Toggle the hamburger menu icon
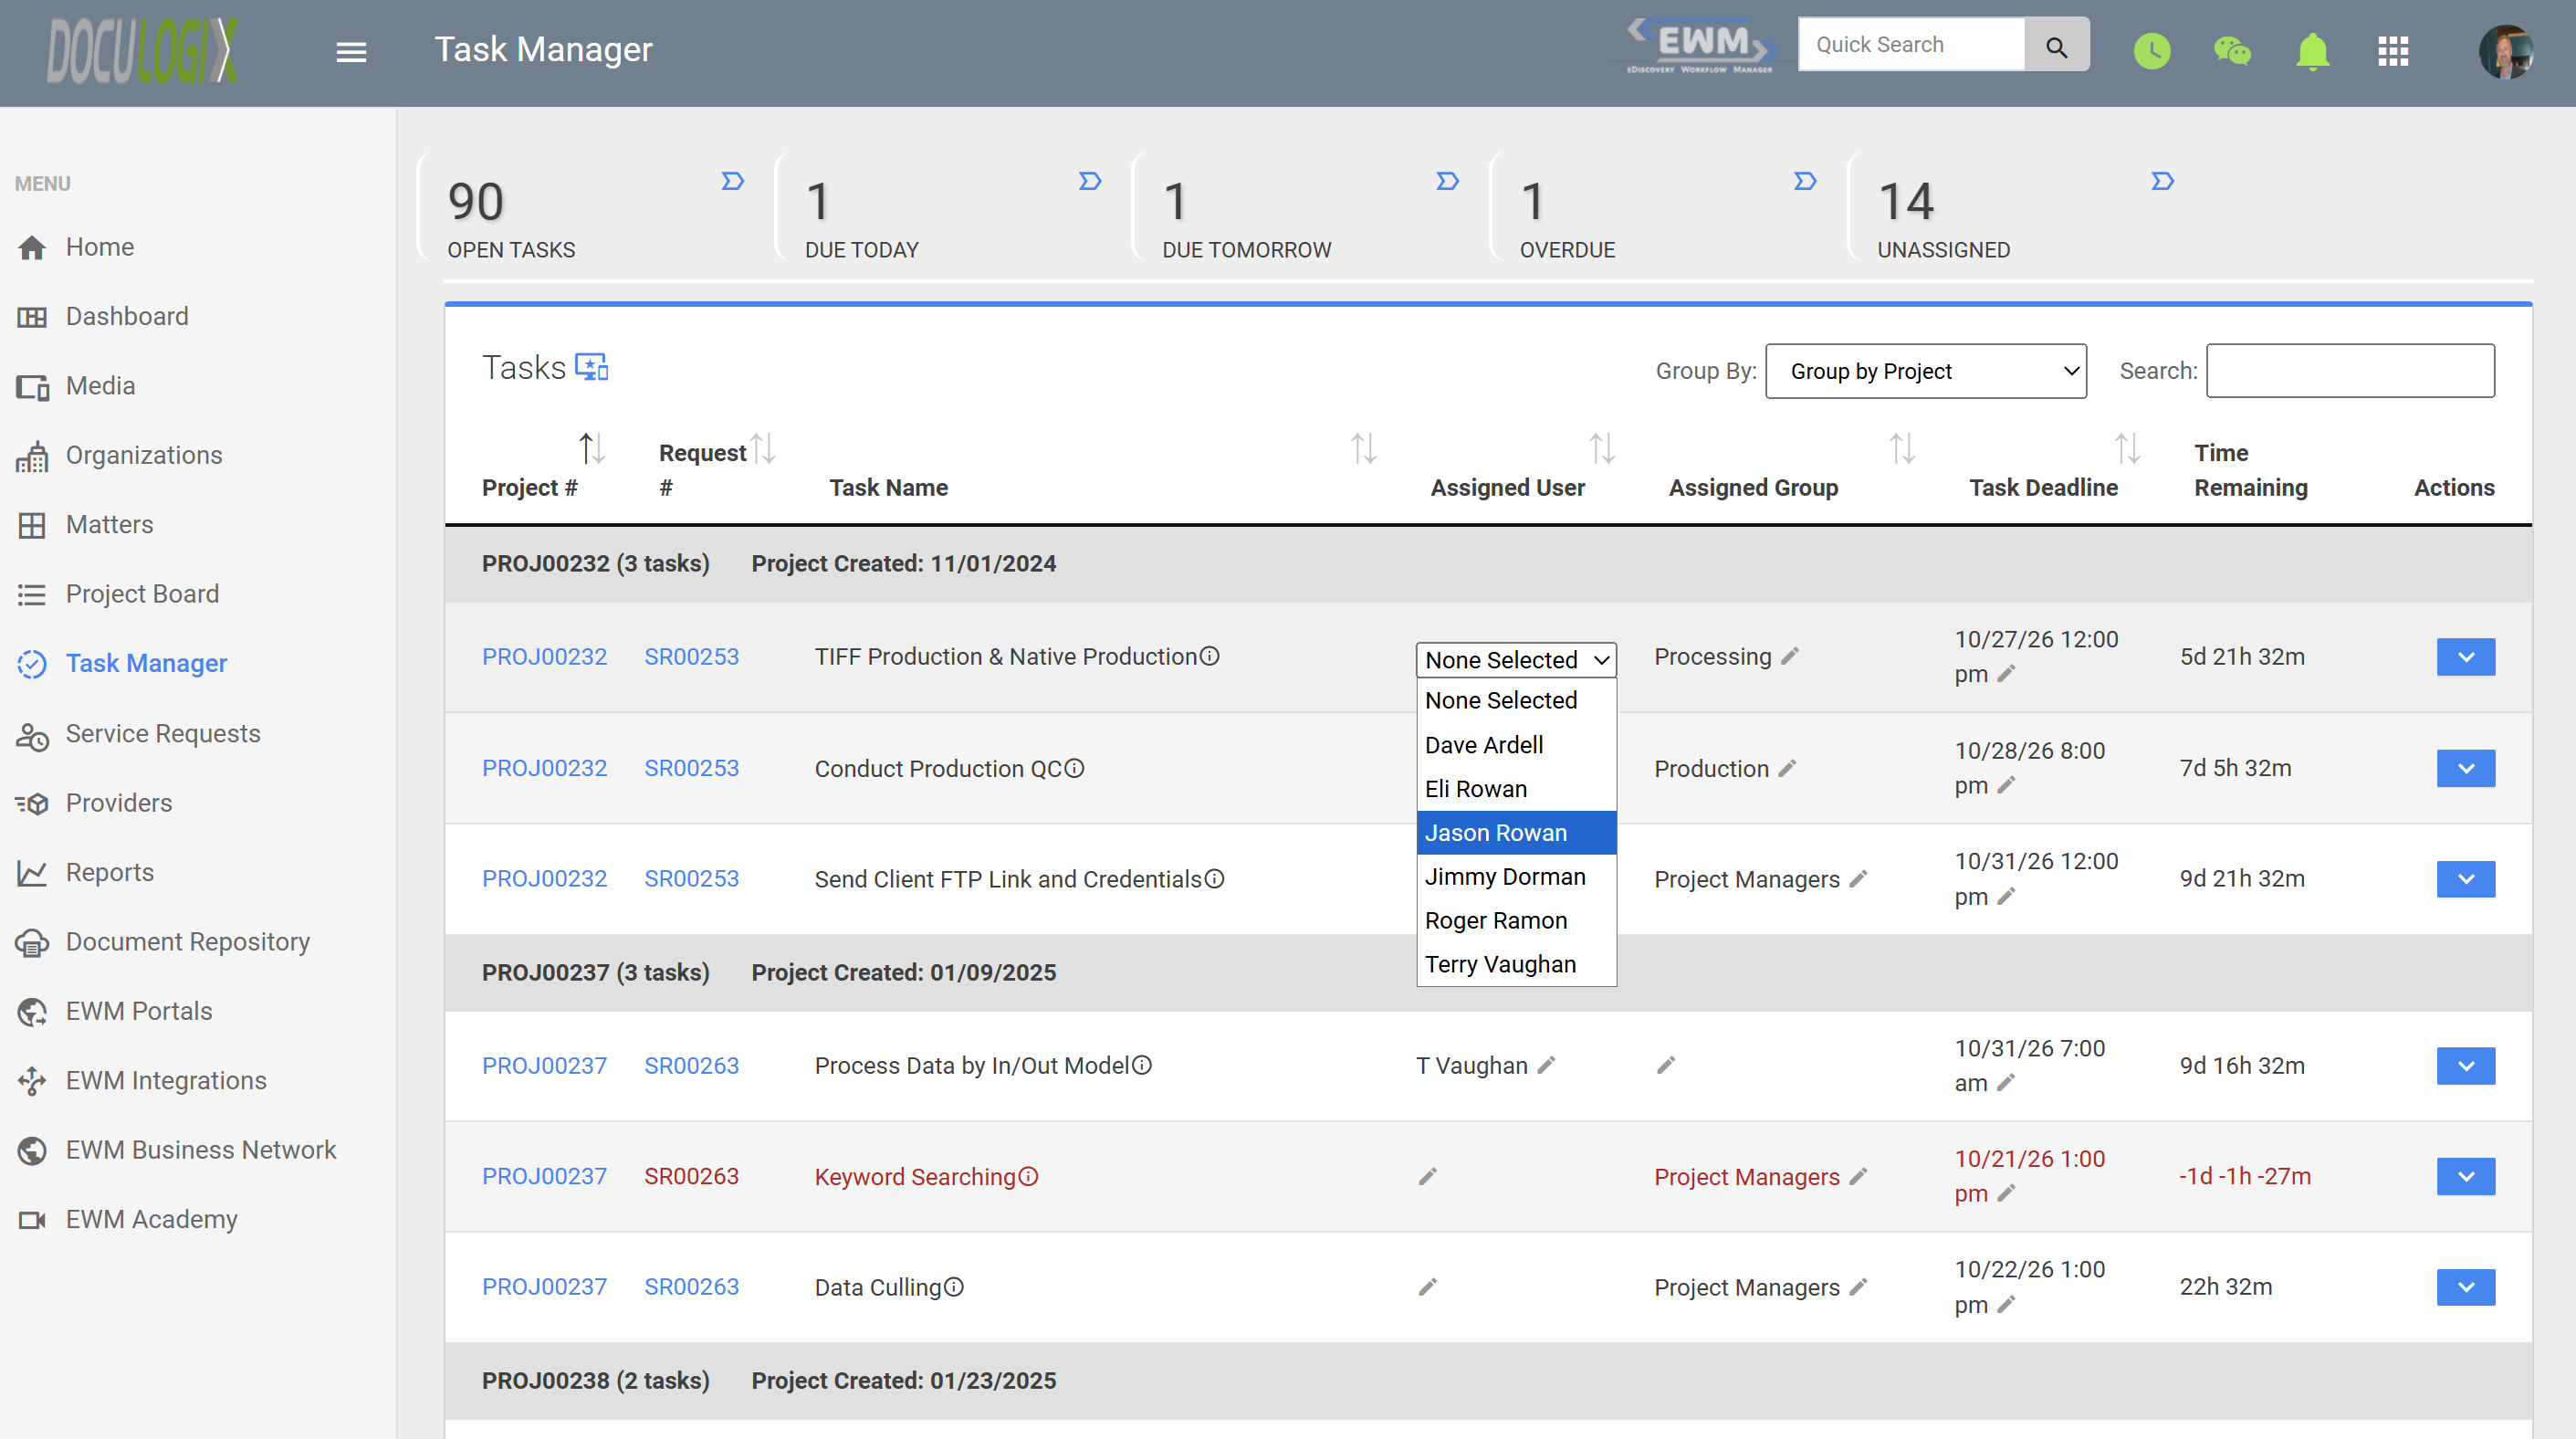 pos(351,51)
